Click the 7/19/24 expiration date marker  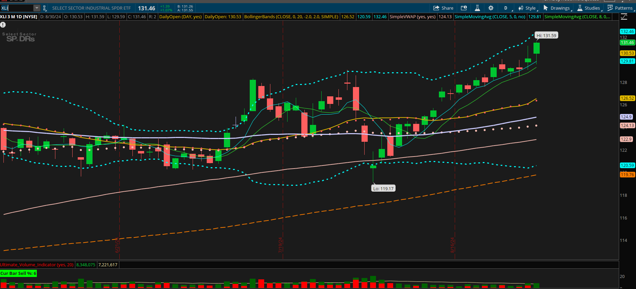click(x=280, y=245)
